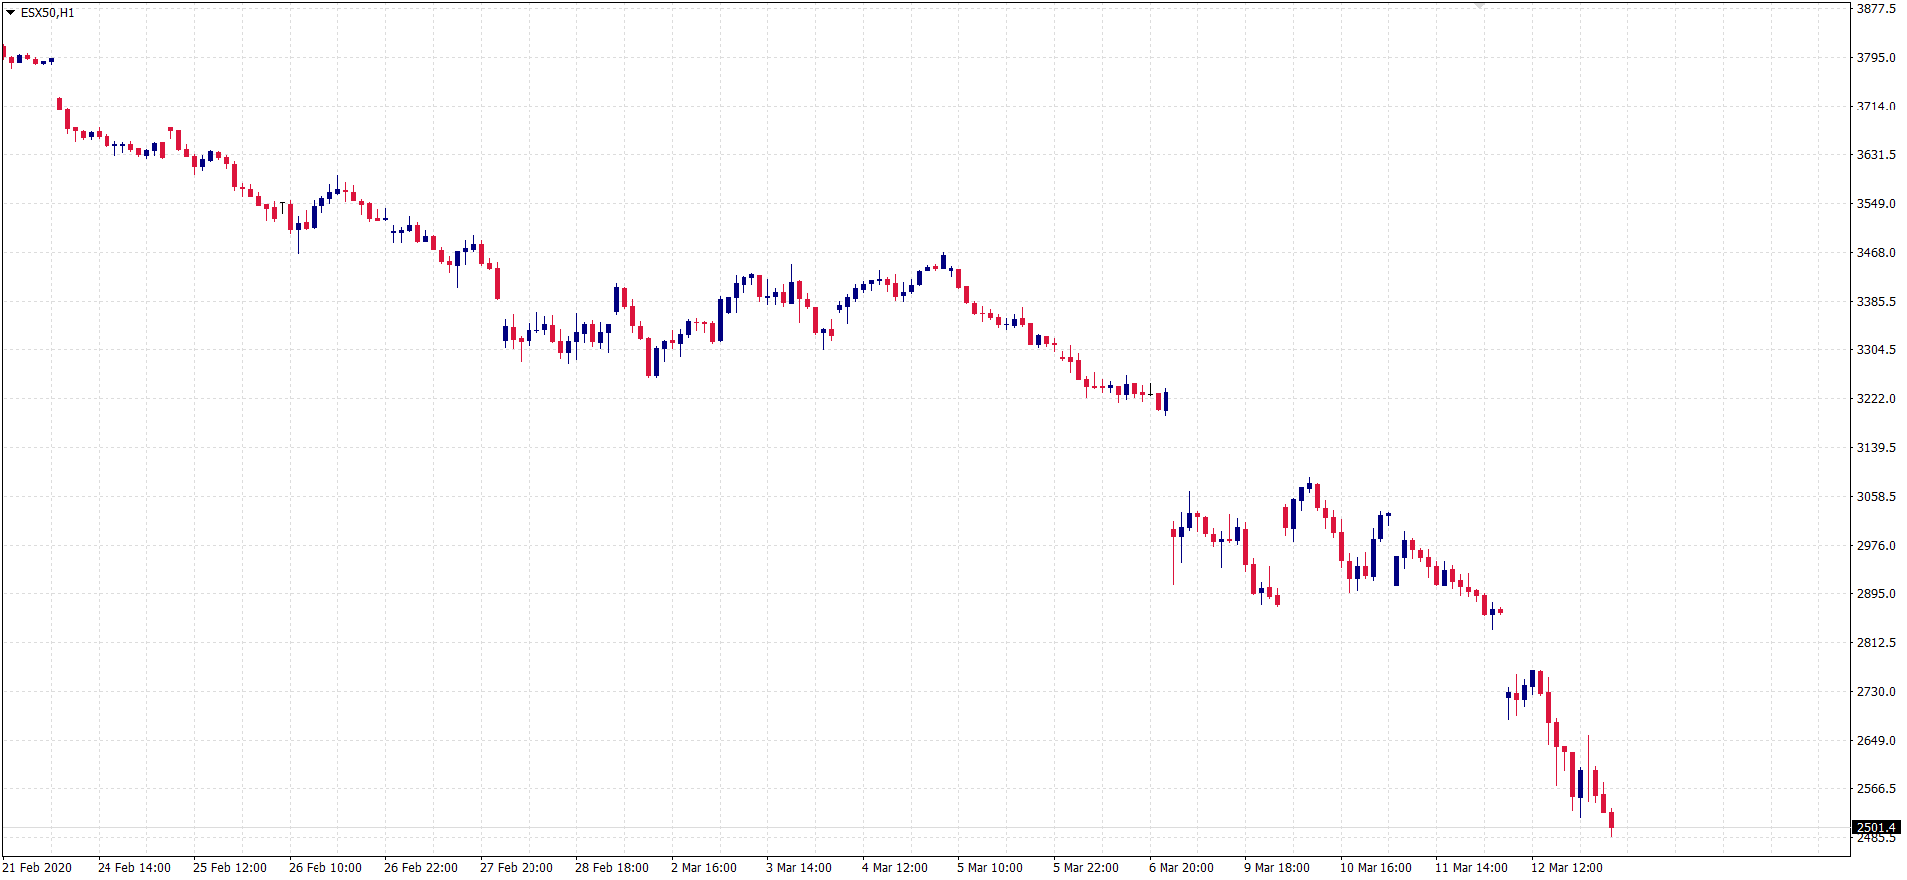The image size is (1907, 880).
Task: Select the 12 Mar 12:00 time label
Action: pyautogui.click(x=1567, y=868)
